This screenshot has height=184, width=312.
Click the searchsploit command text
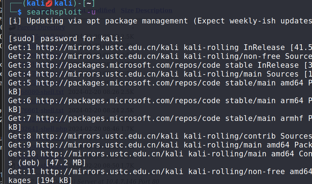click(54, 12)
